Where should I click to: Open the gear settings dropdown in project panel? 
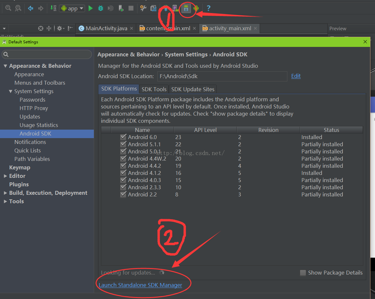61,28
